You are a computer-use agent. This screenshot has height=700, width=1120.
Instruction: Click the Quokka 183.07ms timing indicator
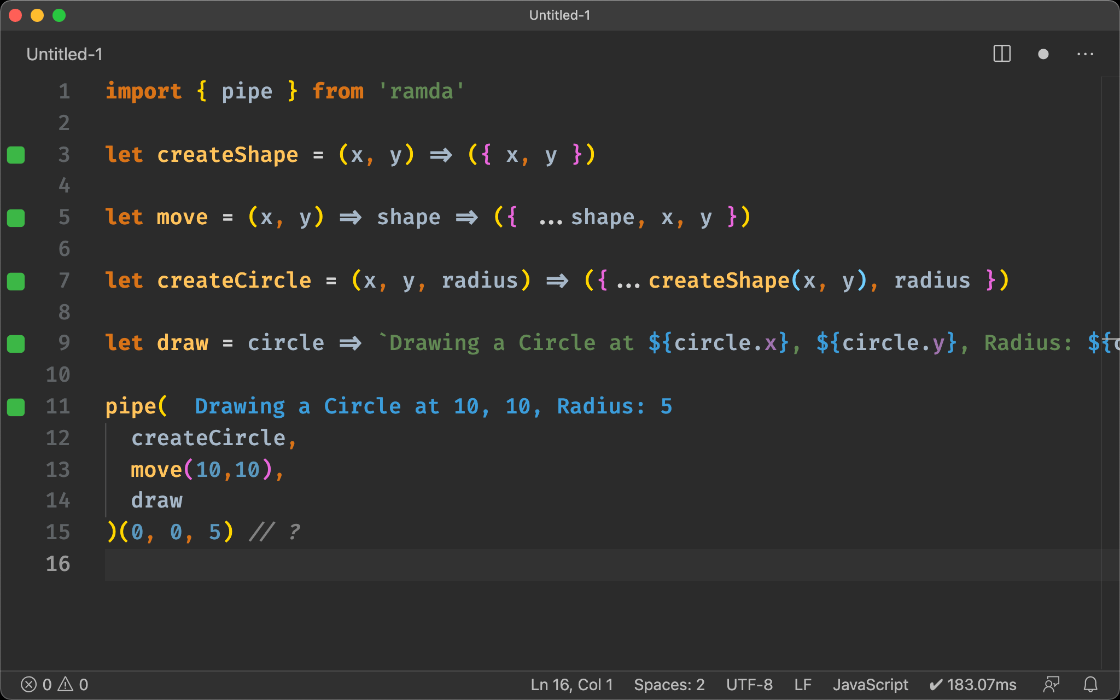(973, 684)
